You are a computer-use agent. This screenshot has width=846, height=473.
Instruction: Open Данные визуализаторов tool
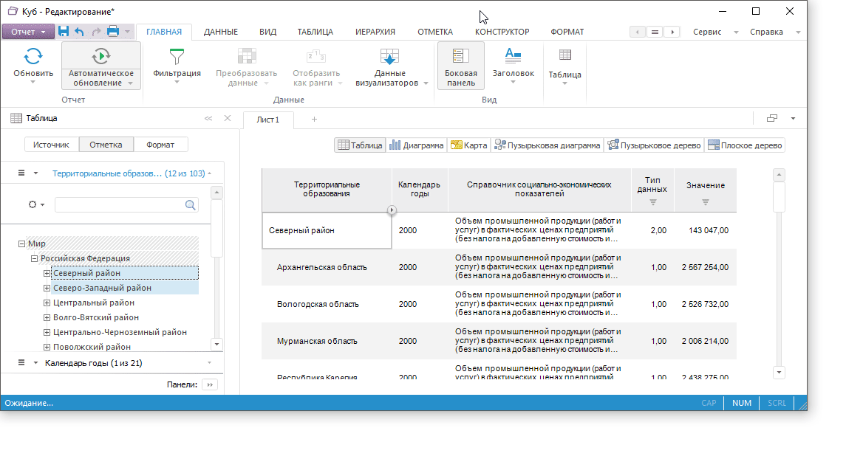[389, 58]
